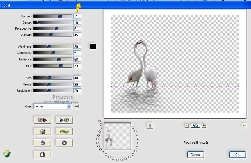Click the Perspective slider

coord(53,28)
